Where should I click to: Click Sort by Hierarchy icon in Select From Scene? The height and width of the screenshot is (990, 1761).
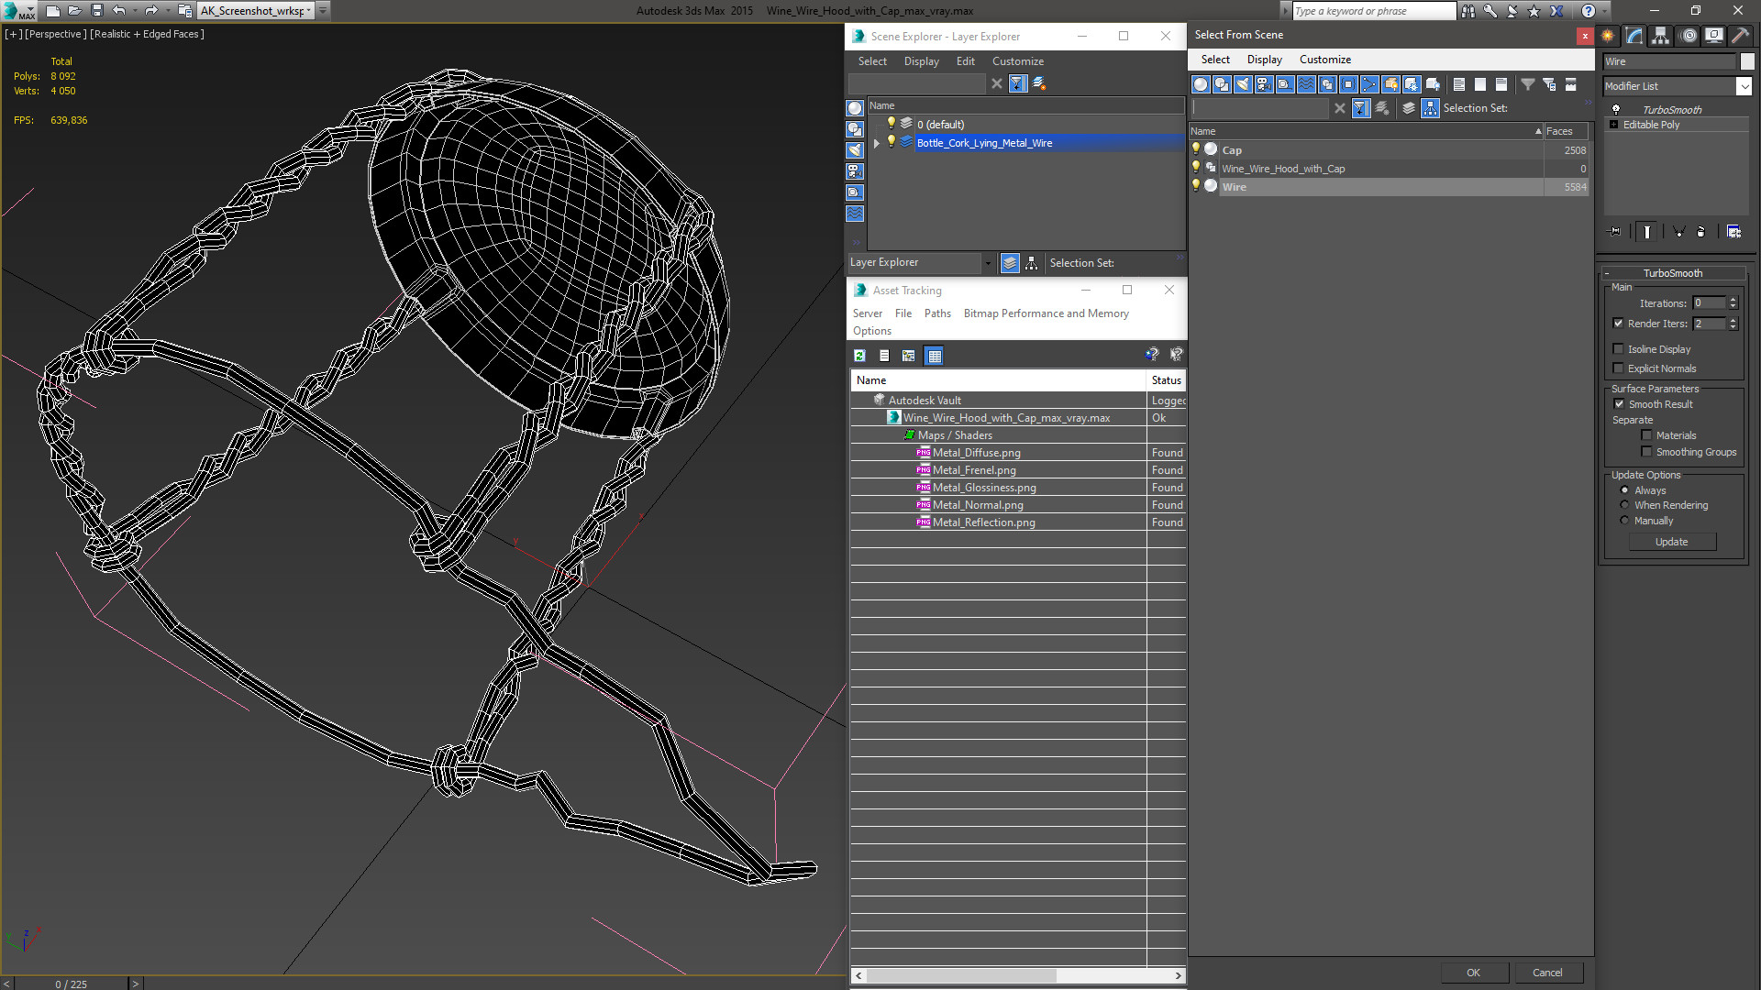tap(1431, 108)
